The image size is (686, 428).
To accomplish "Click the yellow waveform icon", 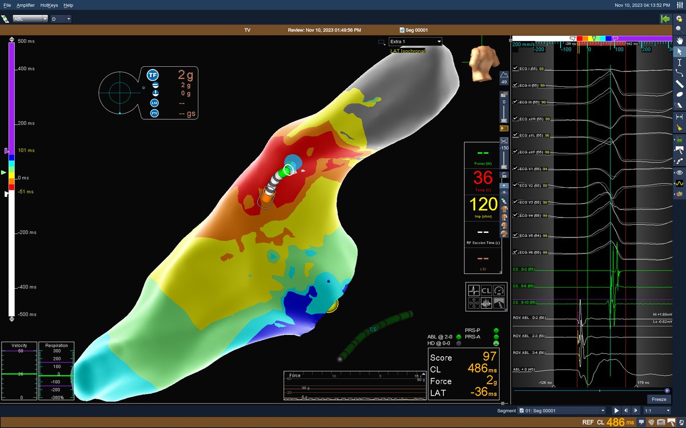I will point(679,184).
